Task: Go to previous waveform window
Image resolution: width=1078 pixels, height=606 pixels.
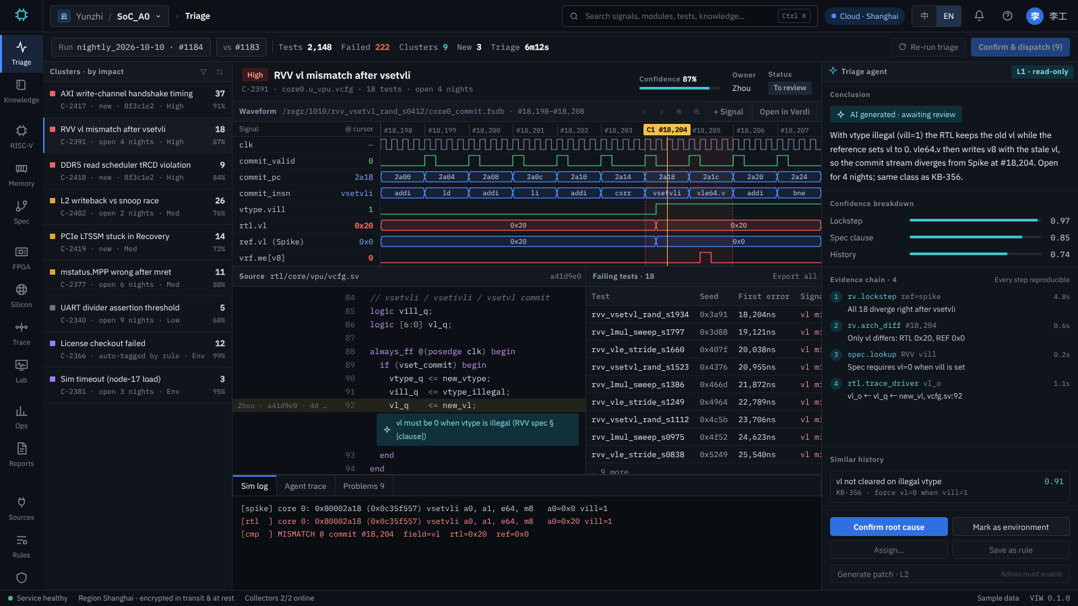Action: coord(644,112)
